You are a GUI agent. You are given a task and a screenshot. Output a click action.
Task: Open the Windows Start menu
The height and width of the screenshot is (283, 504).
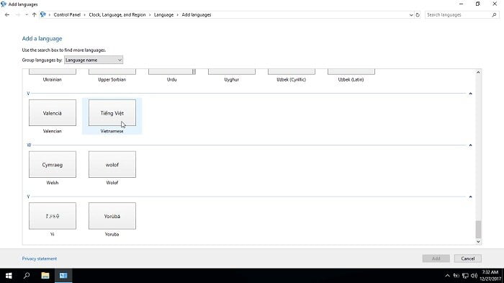9,276
